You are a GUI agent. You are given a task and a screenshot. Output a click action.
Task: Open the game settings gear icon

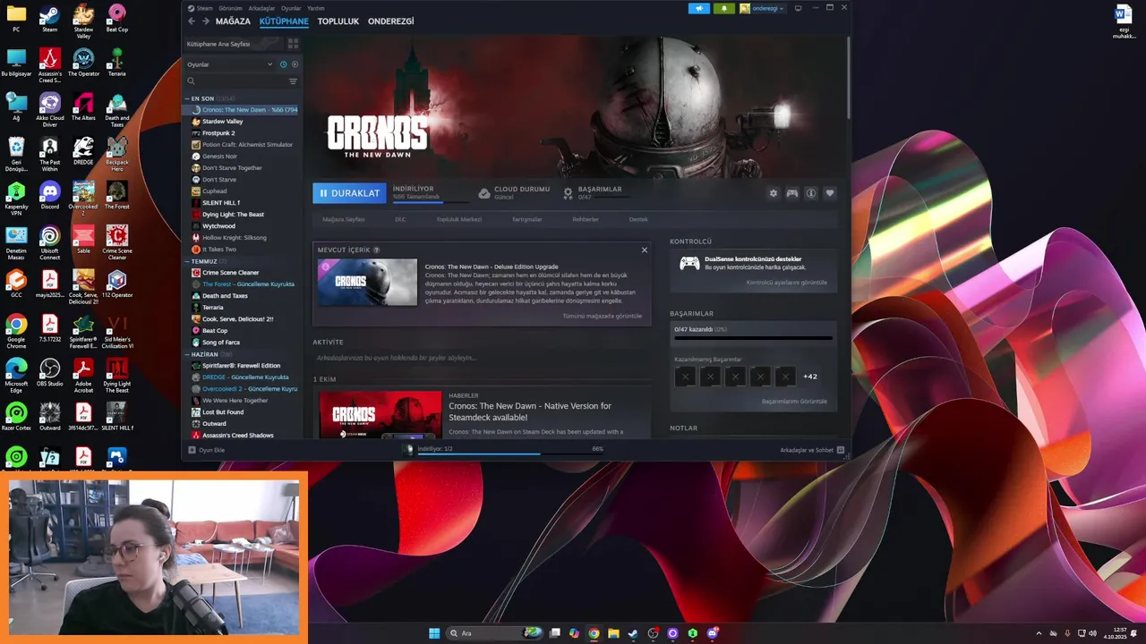click(x=774, y=193)
